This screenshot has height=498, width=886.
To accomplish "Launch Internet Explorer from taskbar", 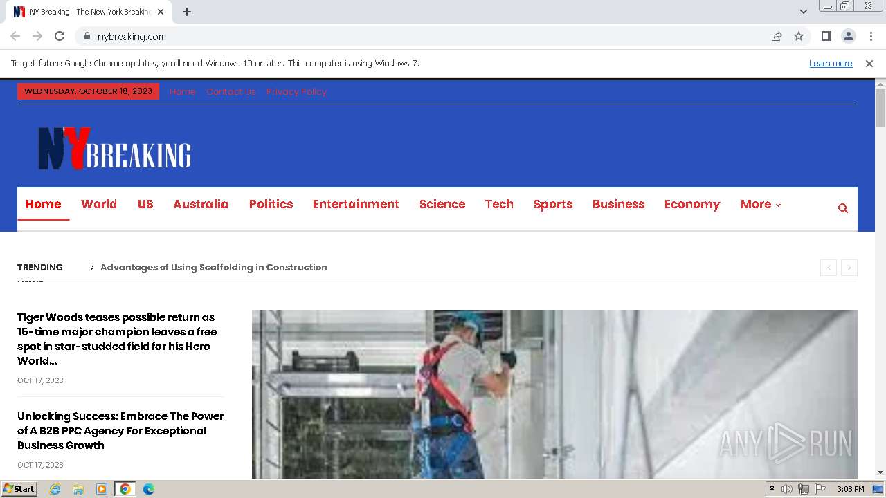I will (55, 489).
